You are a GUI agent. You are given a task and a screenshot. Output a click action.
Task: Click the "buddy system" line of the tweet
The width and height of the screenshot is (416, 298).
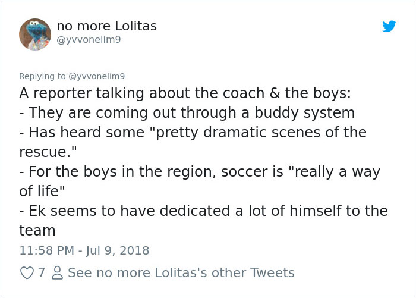click(187, 113)
